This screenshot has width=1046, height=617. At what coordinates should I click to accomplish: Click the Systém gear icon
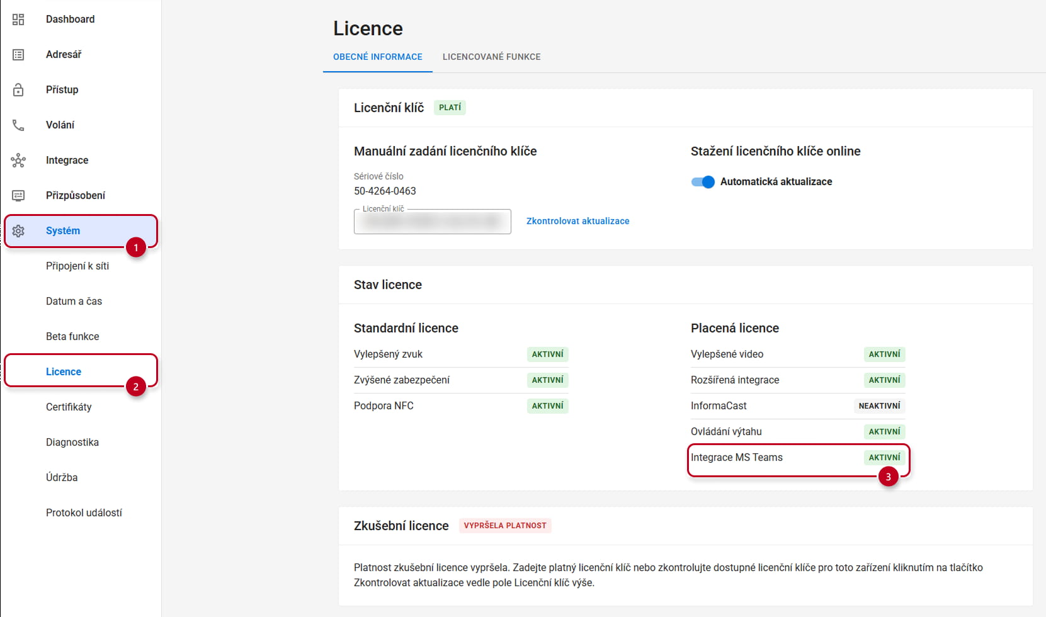(18, 231)
